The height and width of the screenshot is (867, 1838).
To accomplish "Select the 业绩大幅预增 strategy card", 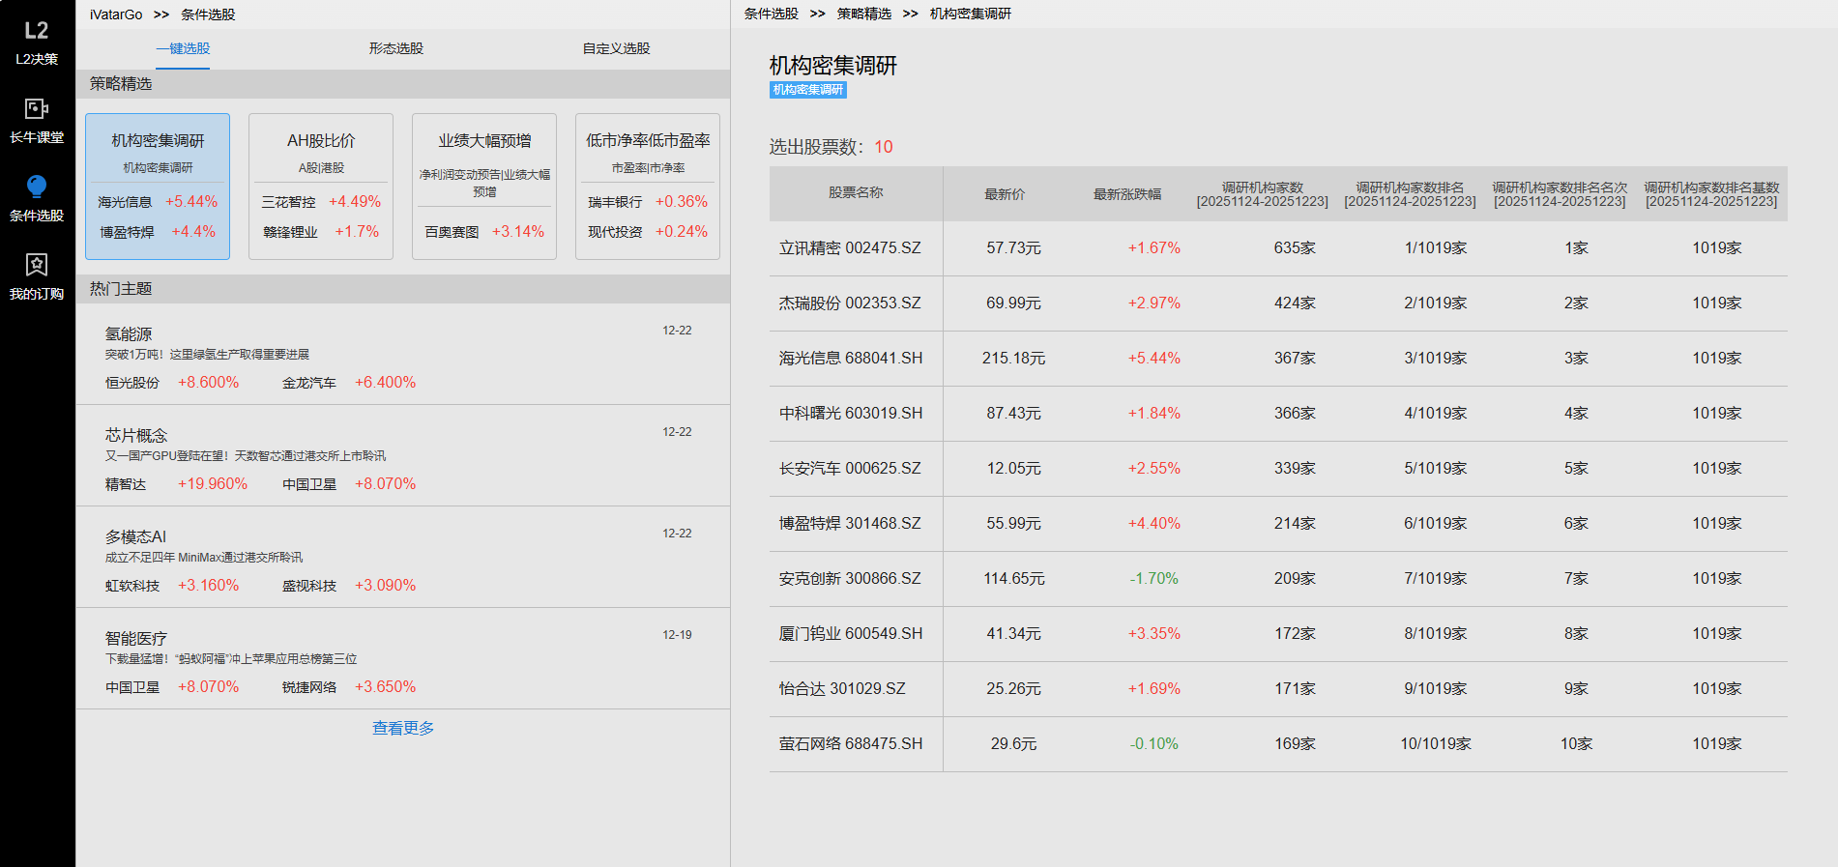I will pos(484,186).
